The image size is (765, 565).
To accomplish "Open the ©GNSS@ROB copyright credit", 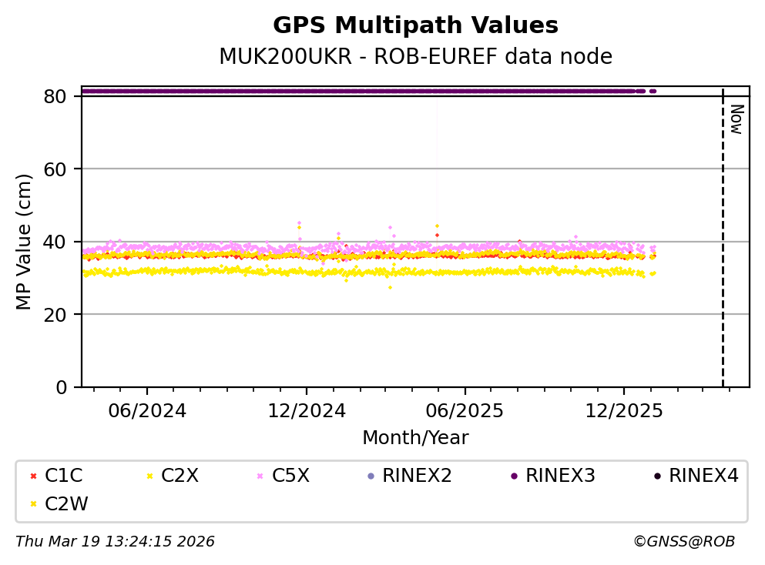I will (683, 542).
